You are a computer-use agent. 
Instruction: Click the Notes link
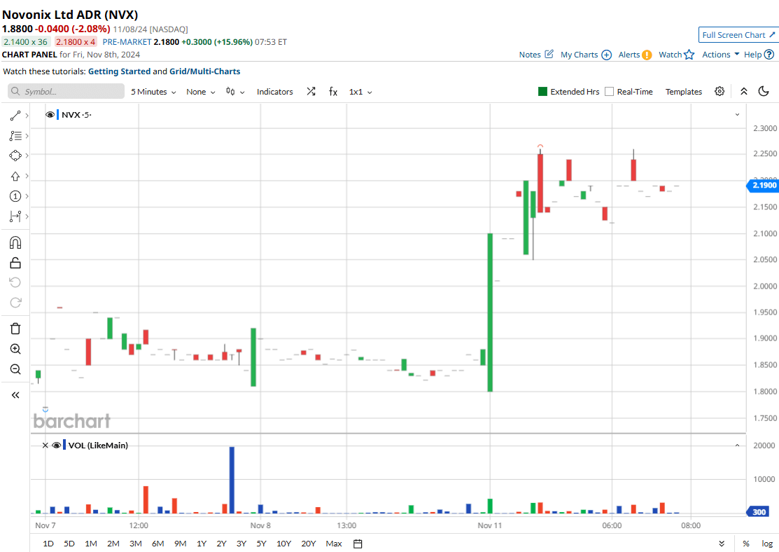530,55
